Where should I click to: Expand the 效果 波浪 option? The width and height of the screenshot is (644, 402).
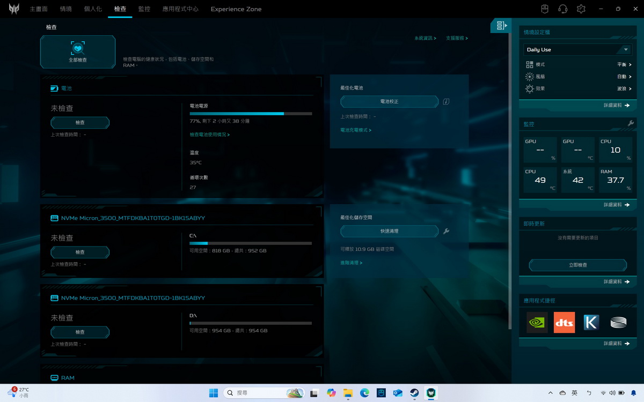[x=624, y=89]
